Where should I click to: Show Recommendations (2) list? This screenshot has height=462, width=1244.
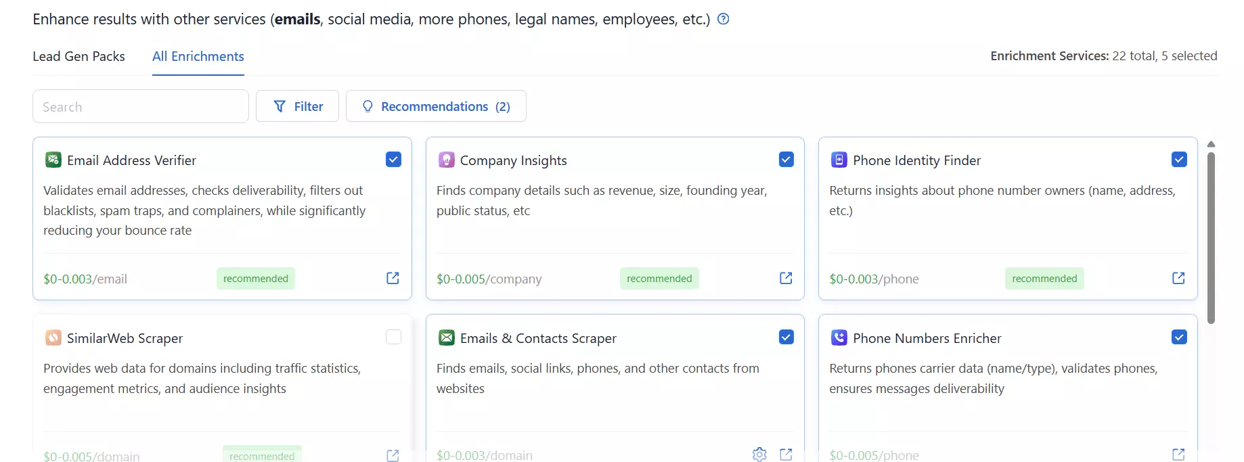point(436,106)
